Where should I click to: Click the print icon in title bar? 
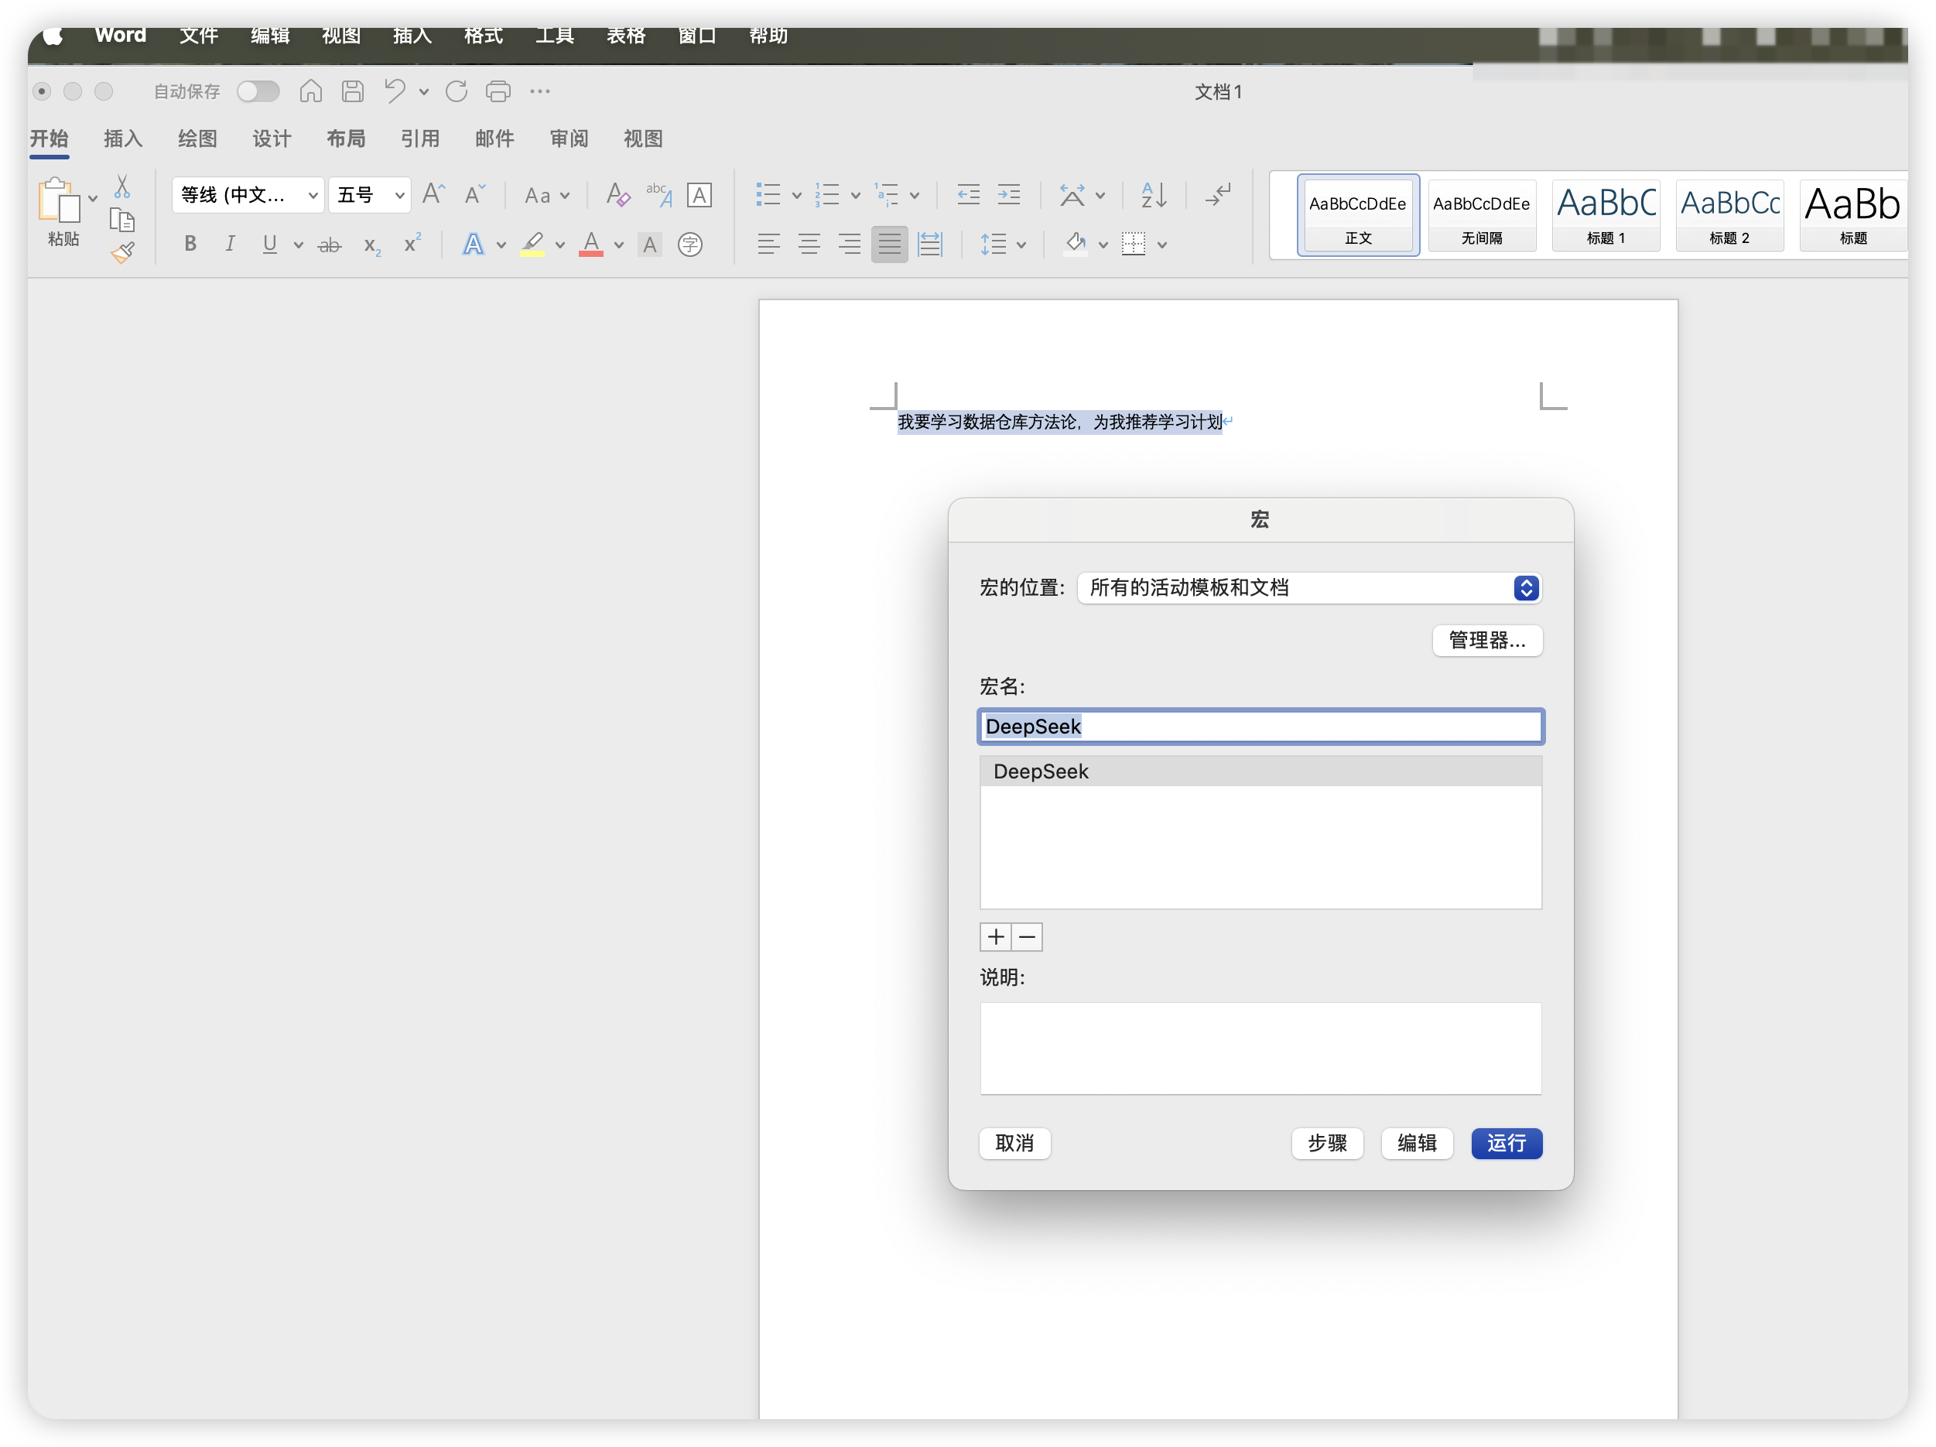coord(498,91)
